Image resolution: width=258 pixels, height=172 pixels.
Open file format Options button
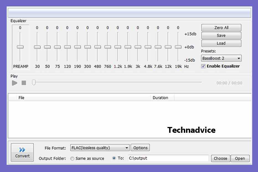point(140,148)
